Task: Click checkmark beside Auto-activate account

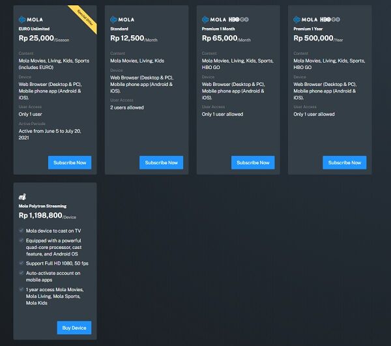Action: pos(22,273)
